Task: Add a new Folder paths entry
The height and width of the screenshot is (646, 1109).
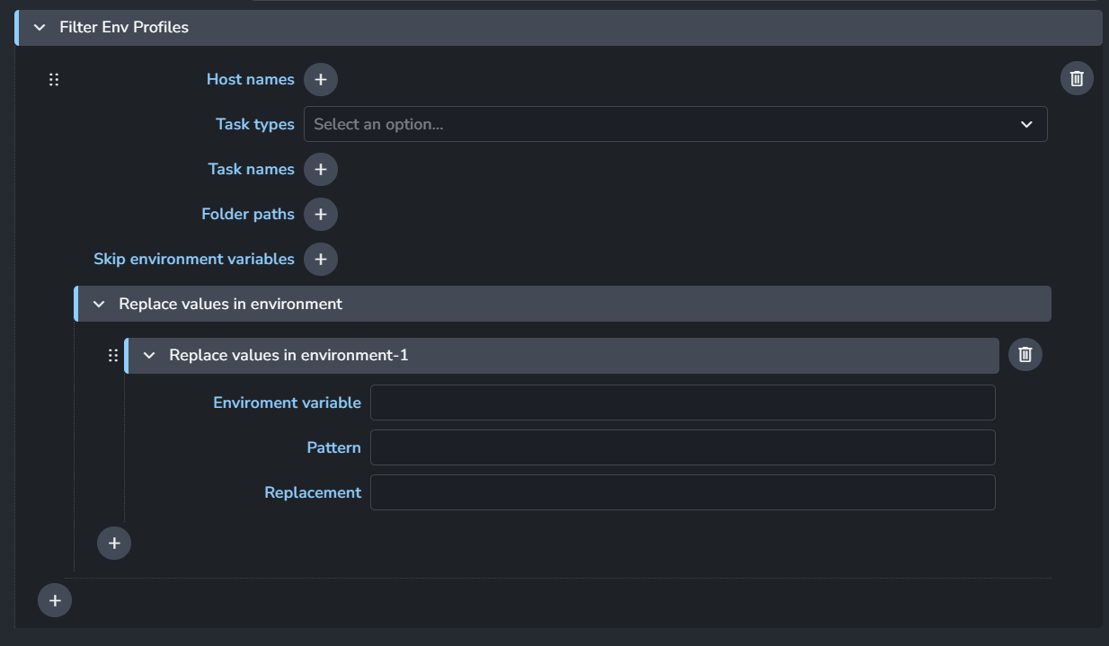Action: [321, 214]
